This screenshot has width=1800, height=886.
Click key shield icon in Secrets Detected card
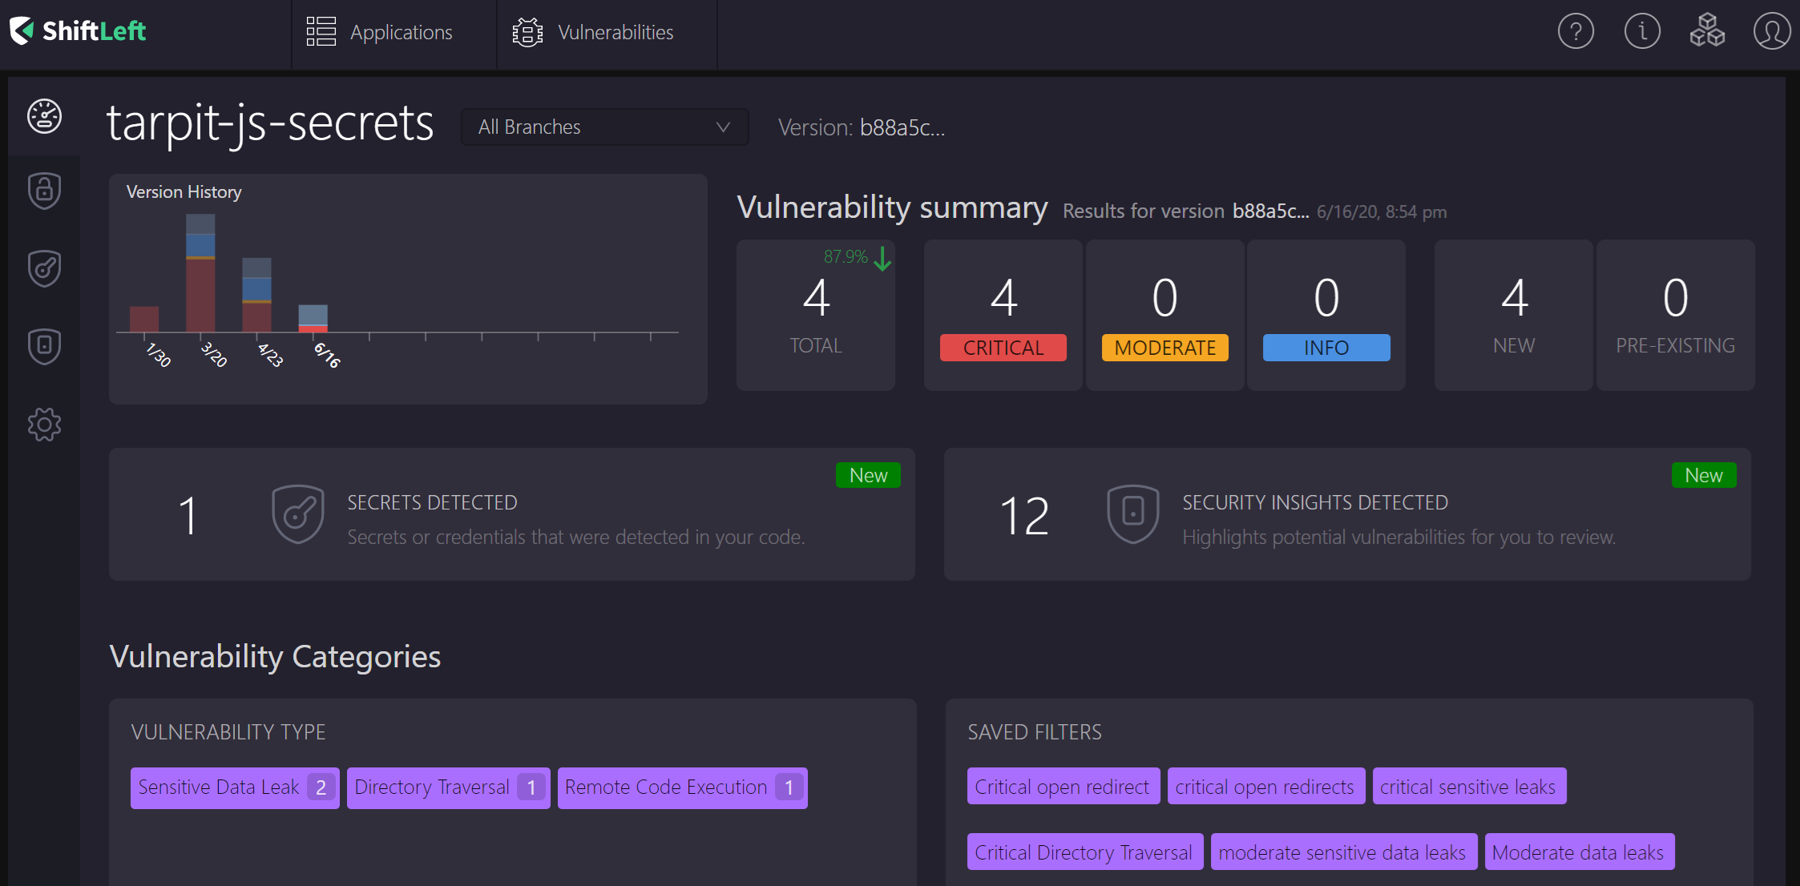click(298, 514)
